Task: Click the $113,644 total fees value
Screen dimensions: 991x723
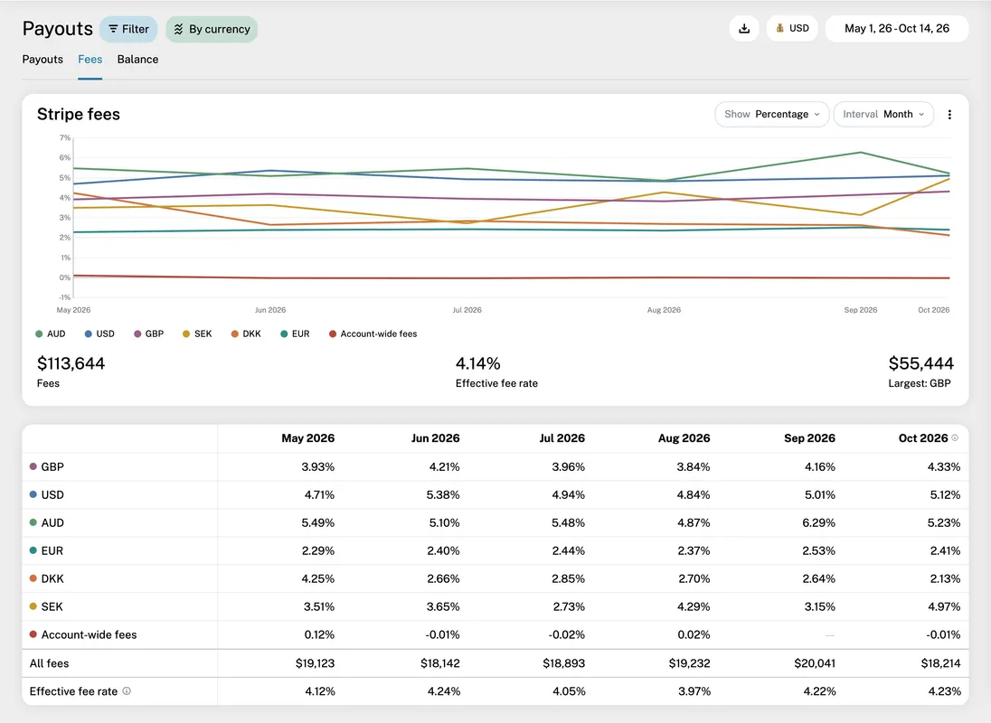Action: [71, 363]
